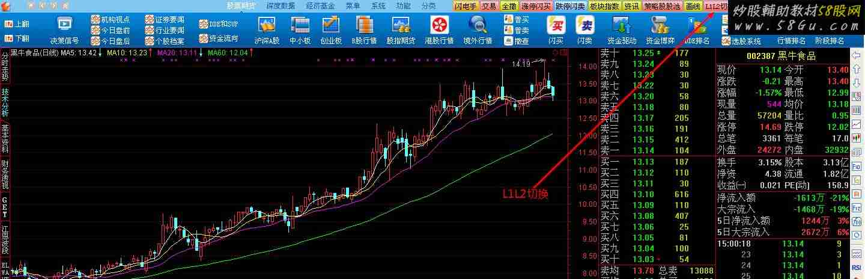Open the 系统 menu

pyautogui.click(x=378, y=5)
